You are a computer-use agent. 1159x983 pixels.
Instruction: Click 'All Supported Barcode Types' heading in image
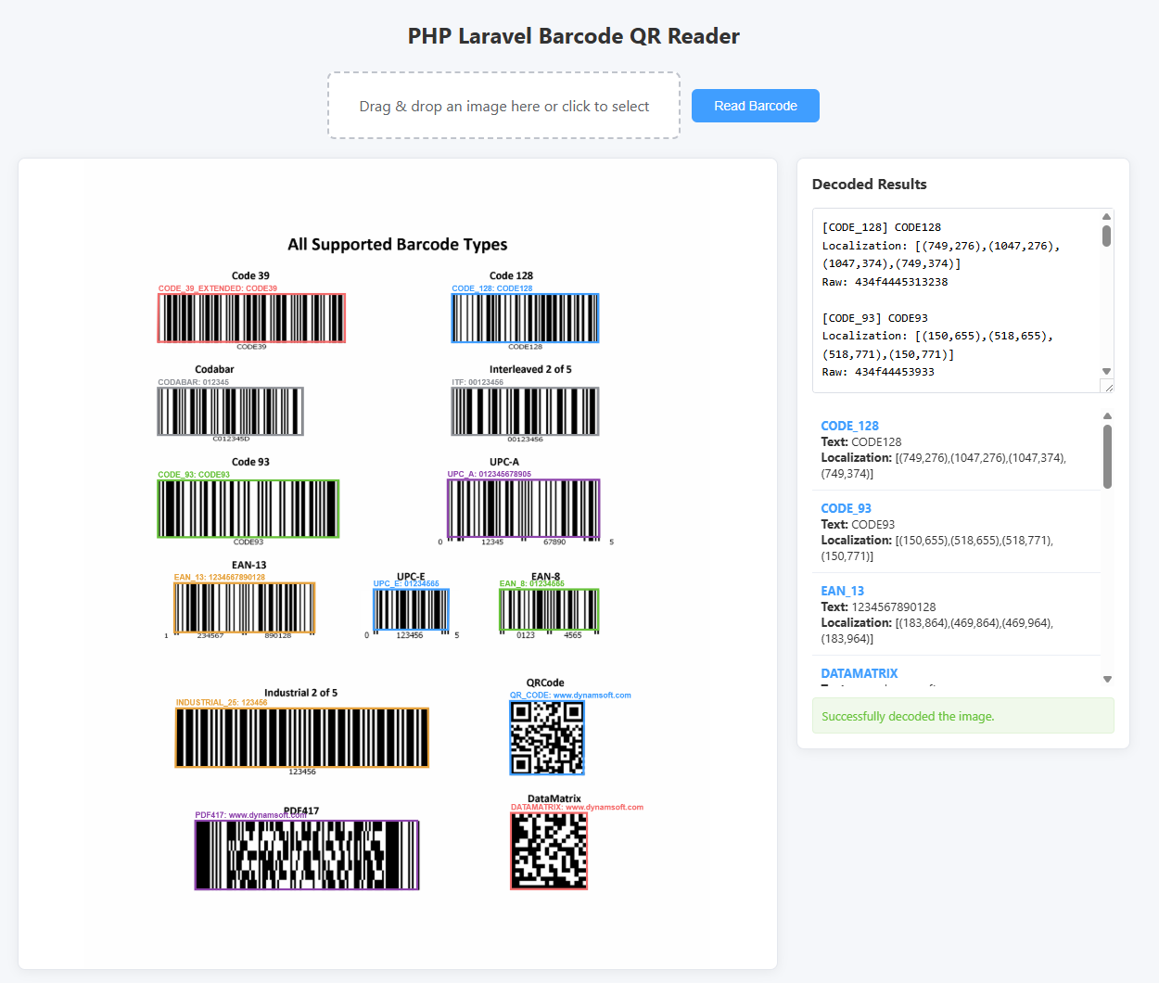point(398,245)
